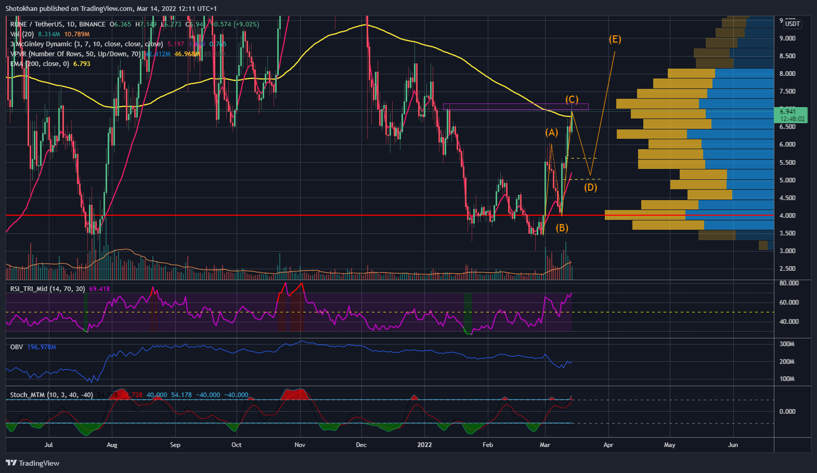
Task: Select the VPVR indicator legend
Action: 75,54
